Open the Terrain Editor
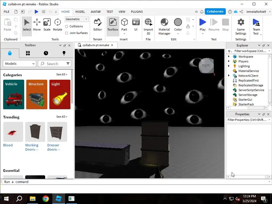The image size is (272, 204). point(98,25)
